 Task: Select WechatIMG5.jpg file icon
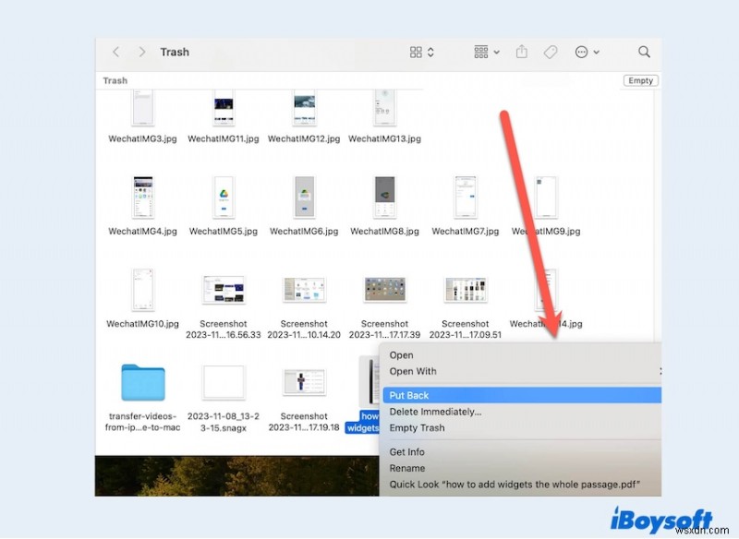[x=224, y=198]
